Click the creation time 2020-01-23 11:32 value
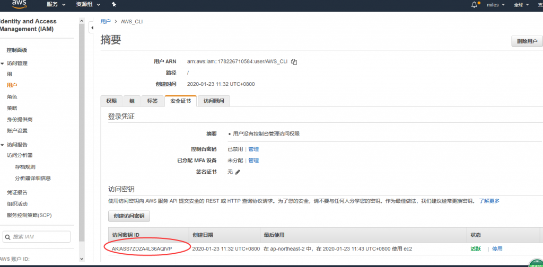This screenshot has width=543, height=267. click(221, 84)
